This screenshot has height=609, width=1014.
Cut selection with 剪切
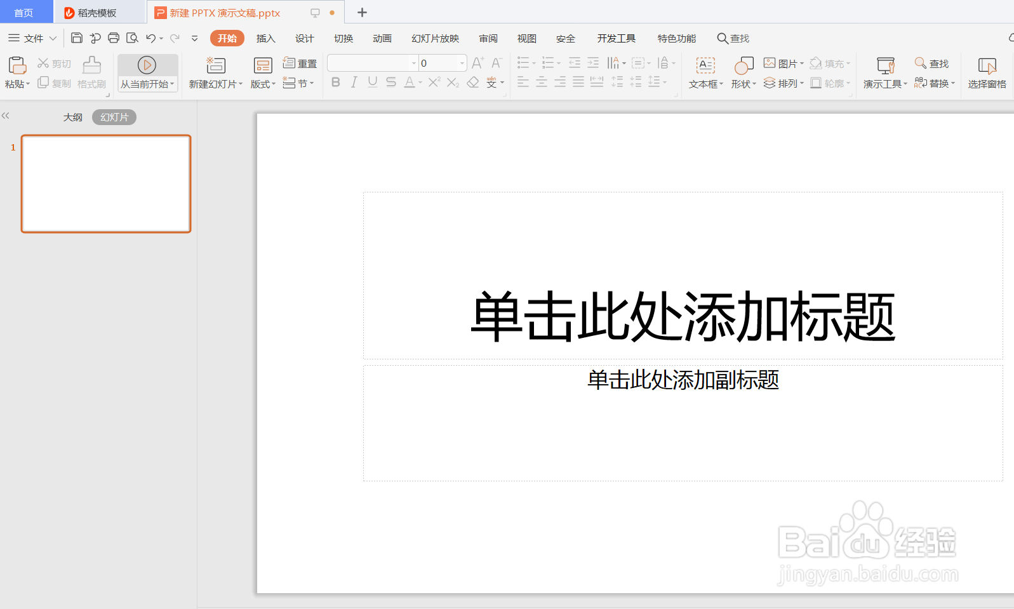pyautogui.click(x=55, y=64)
